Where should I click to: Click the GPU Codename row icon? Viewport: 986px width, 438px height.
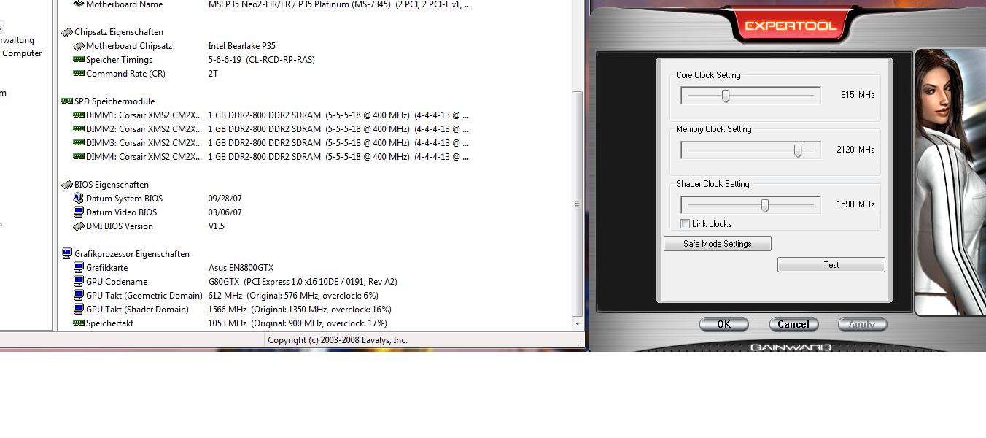tap(79, 282)
